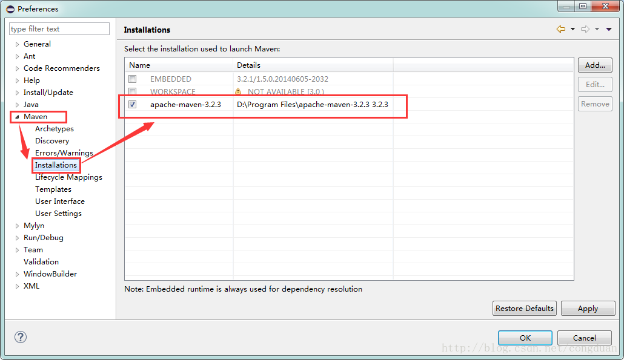The image size is (624, 360).
Task: Click the Remove button
Action: tap(595, 103)
